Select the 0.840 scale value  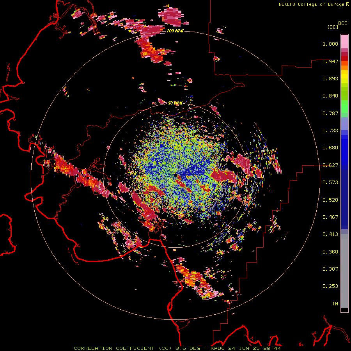tap(330, 96)
